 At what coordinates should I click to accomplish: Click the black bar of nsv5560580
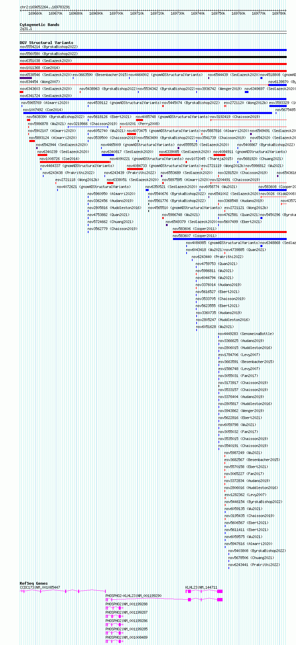click(x=153, y=57)
